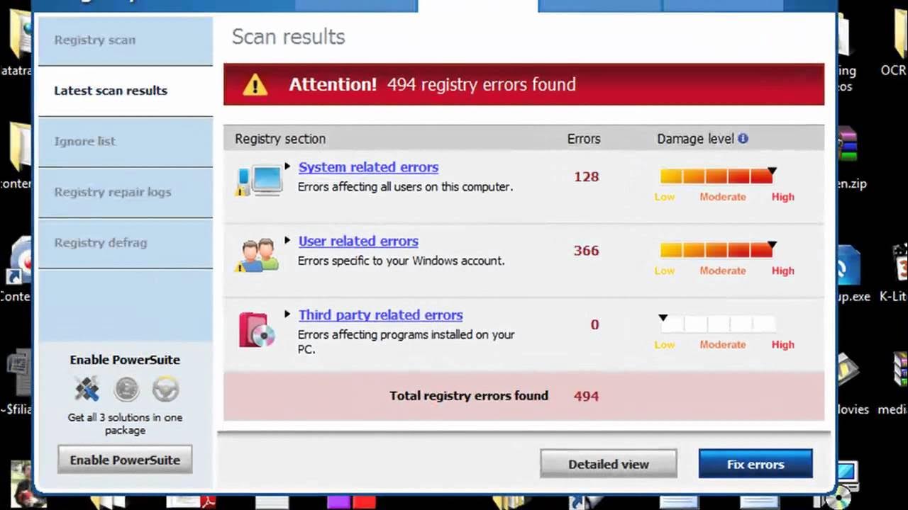Click the Damage level column header

coord(695,139)
